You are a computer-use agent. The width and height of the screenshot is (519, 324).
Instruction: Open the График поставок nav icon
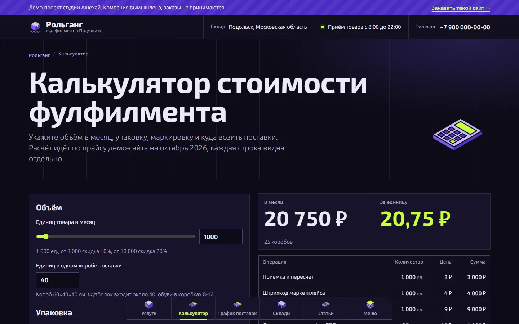(238, 305)
